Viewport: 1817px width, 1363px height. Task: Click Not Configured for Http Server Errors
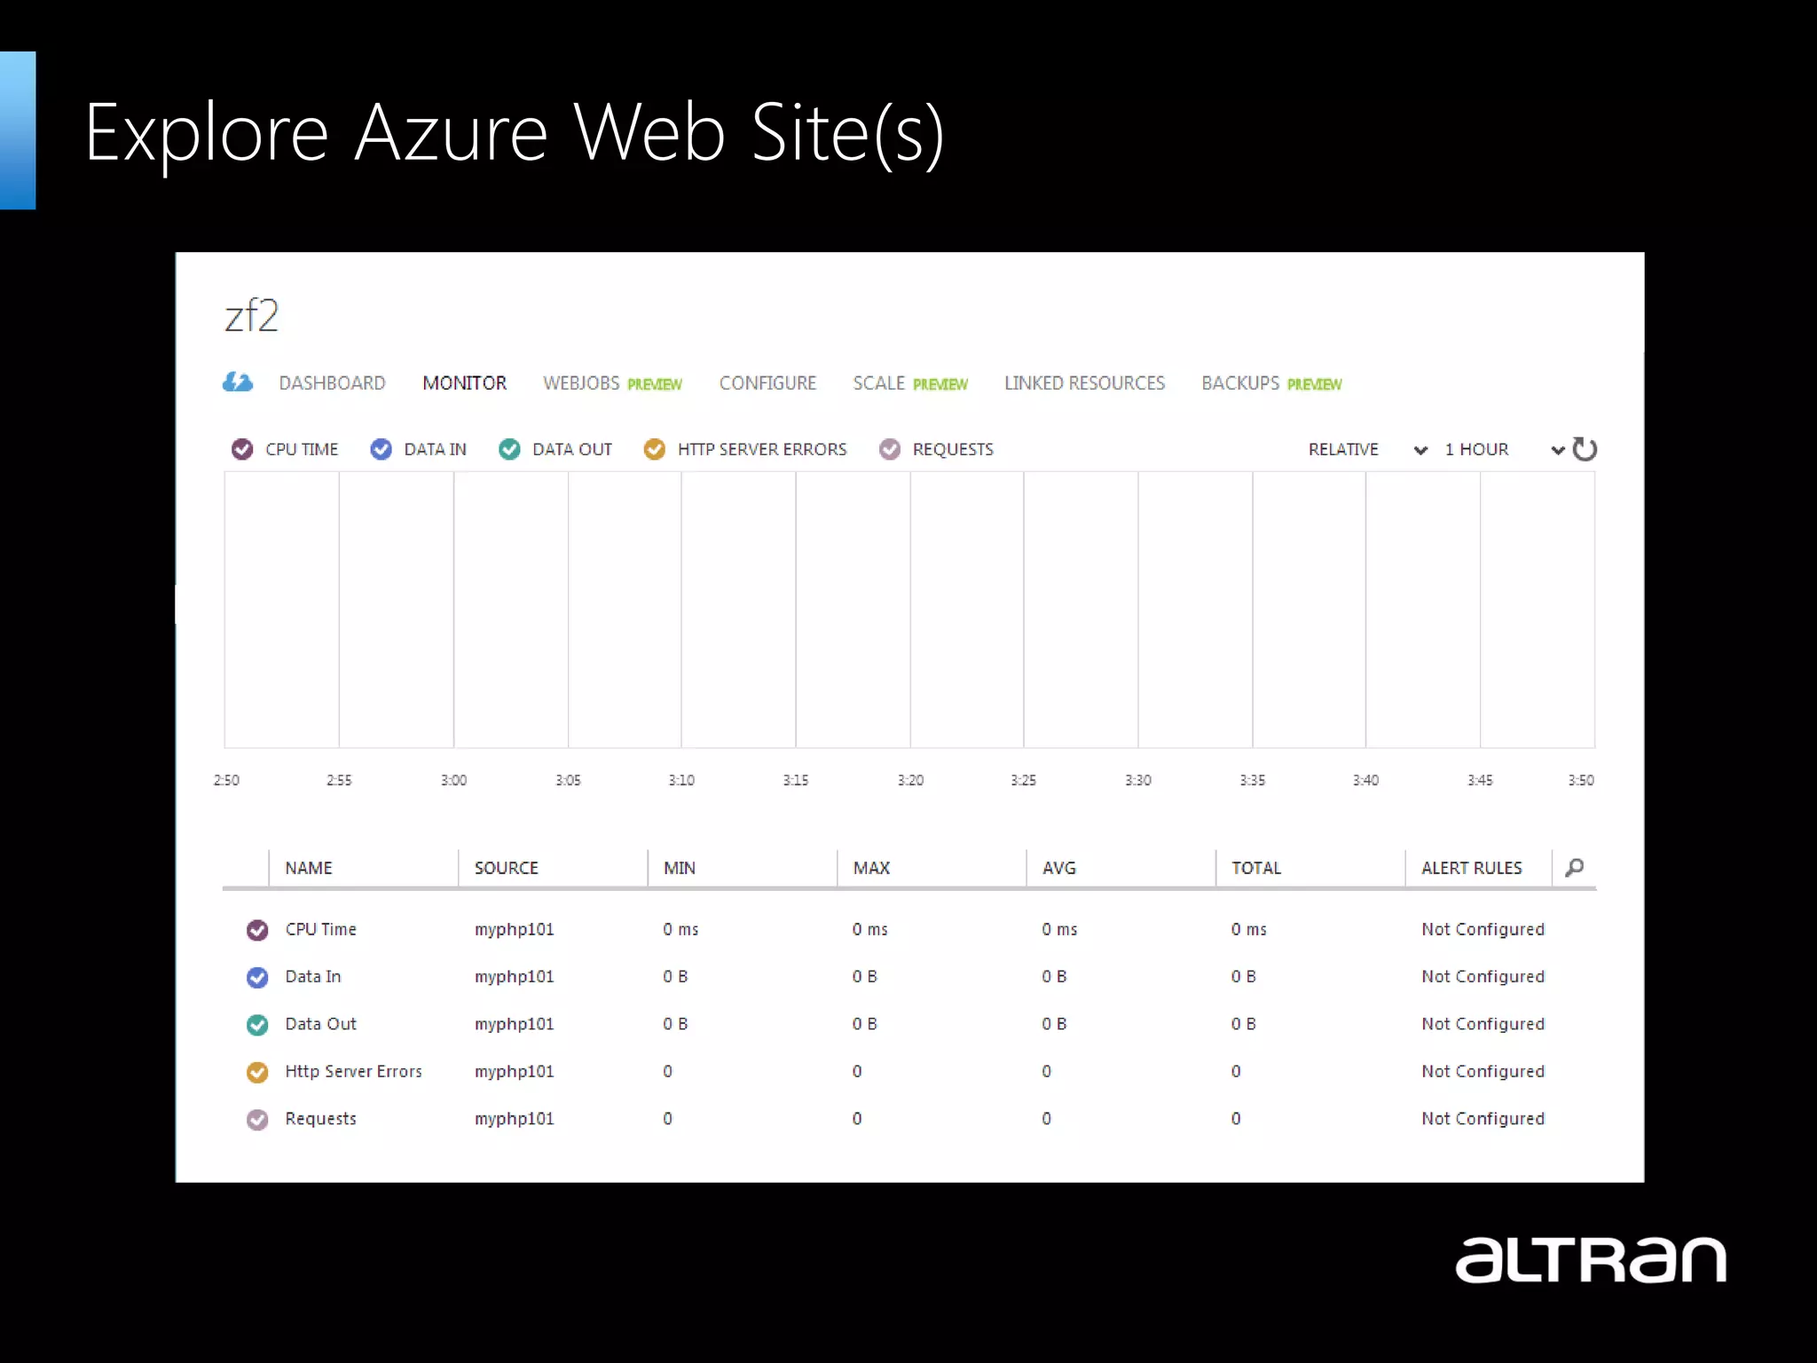[1483, 1071]
